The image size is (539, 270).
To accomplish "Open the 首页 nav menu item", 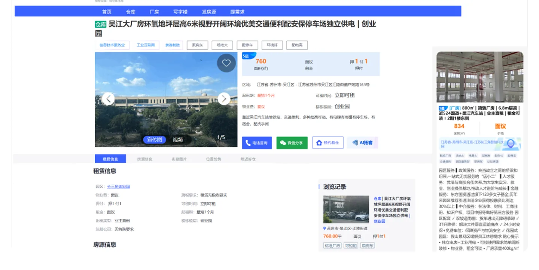I will pos(107,12).
